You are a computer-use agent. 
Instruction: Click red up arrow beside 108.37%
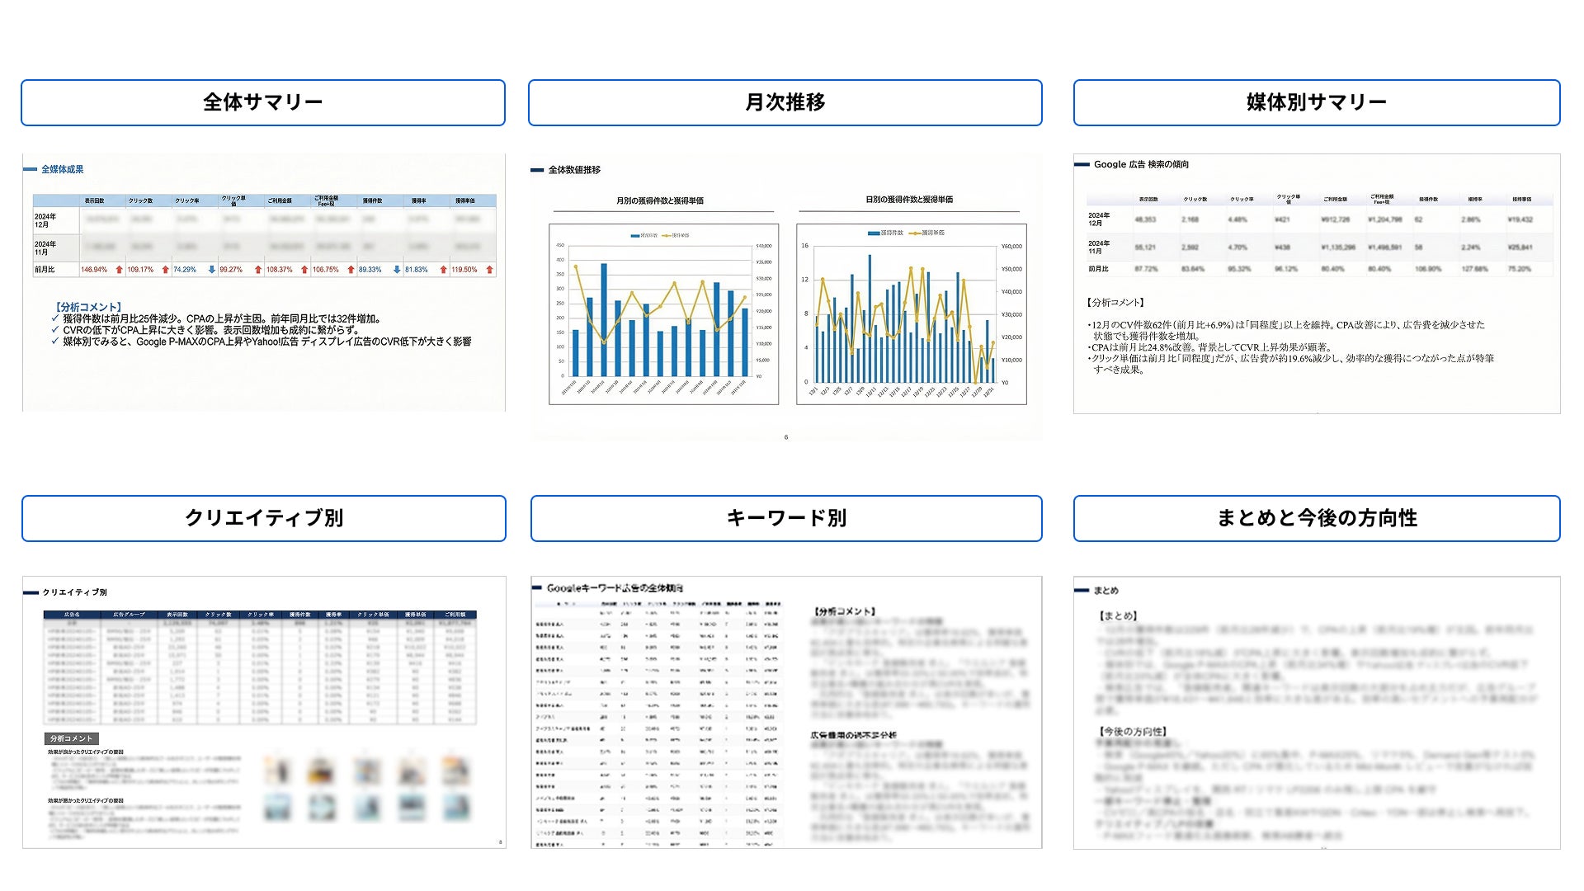(x=304, y=270)
